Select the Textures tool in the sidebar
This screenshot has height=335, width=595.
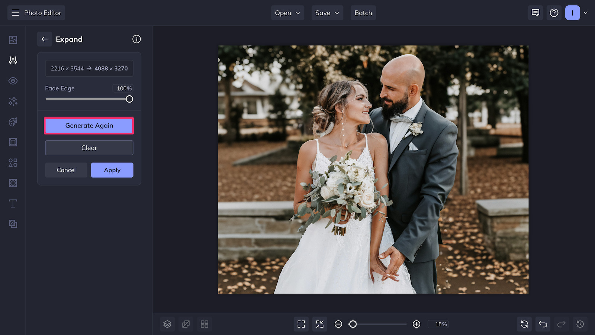point(13,183)
